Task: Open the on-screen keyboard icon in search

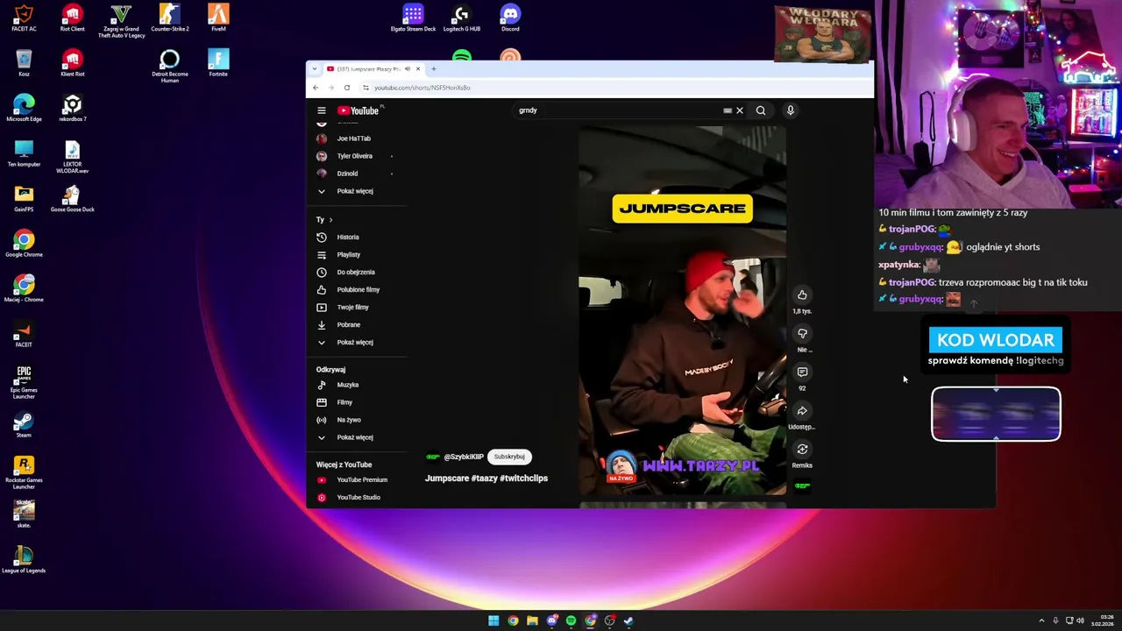Action: click(x=728, y=110)
